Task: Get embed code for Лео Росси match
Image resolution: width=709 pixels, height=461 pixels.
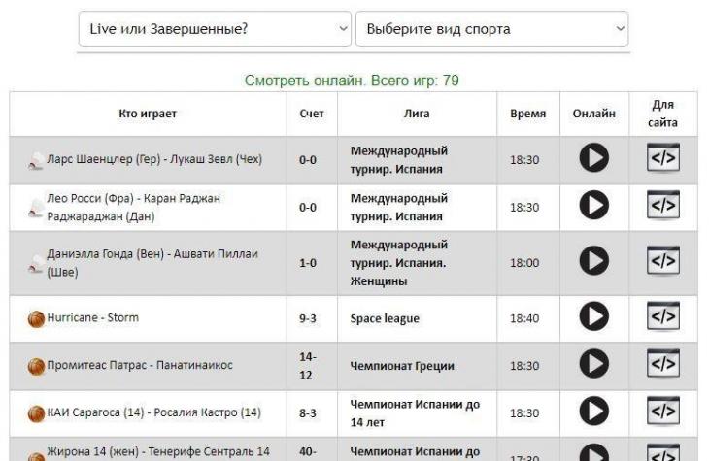Action: click(x=662, y=207)
